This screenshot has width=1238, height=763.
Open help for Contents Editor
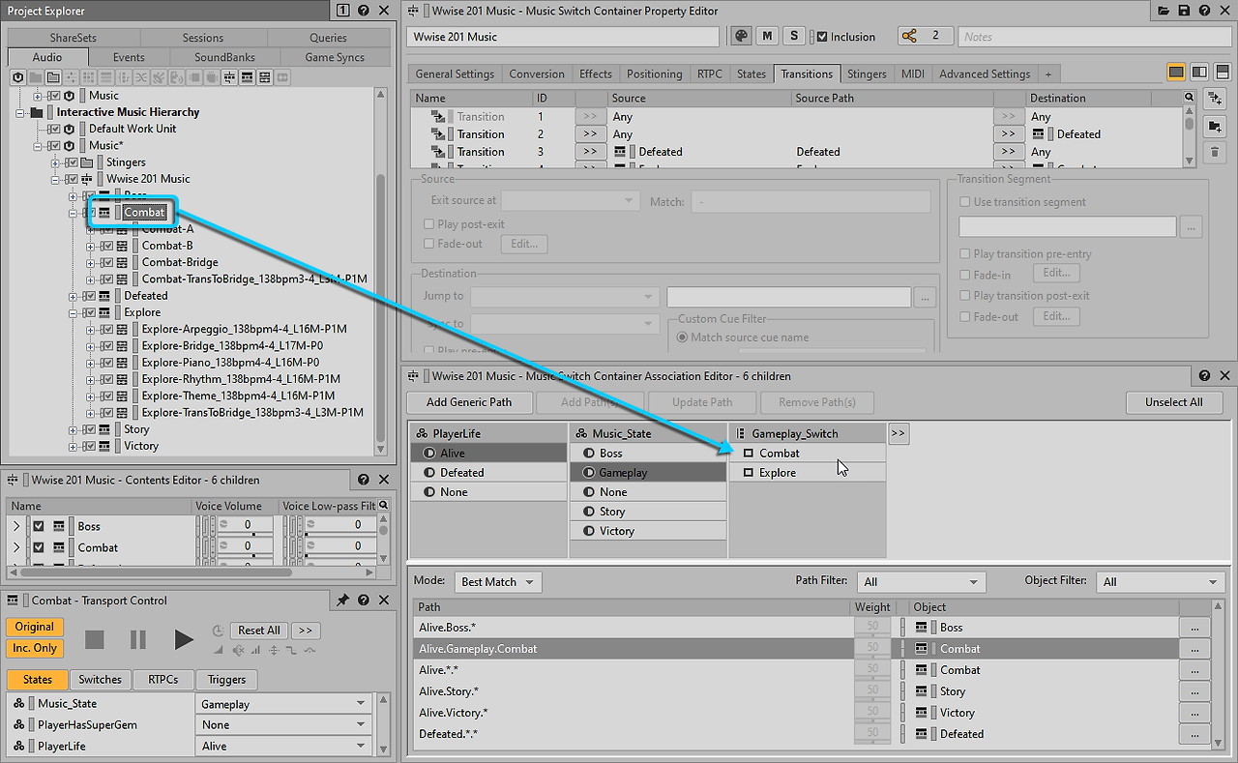point(363,480)
